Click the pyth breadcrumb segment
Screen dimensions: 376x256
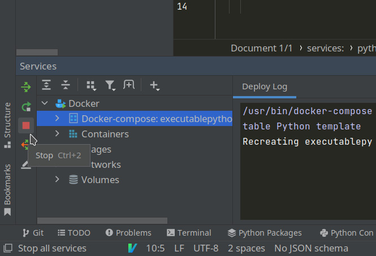[x=366, y=49]
